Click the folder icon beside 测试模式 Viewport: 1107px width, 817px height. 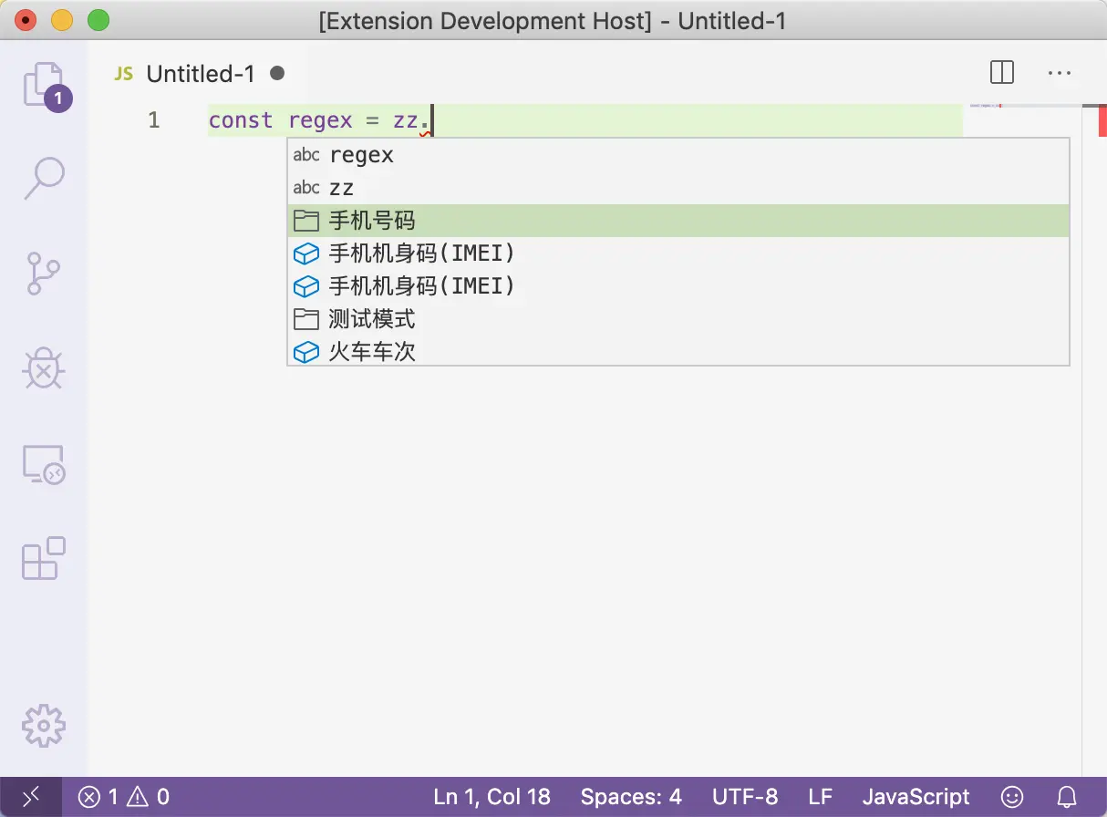click(306, 319)
